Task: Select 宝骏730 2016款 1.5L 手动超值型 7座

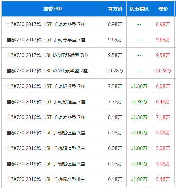Action: point(46,148)
